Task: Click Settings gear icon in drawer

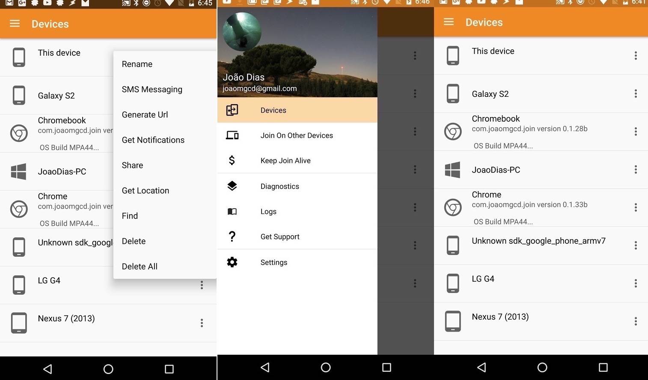Action: tap(232, 262)
